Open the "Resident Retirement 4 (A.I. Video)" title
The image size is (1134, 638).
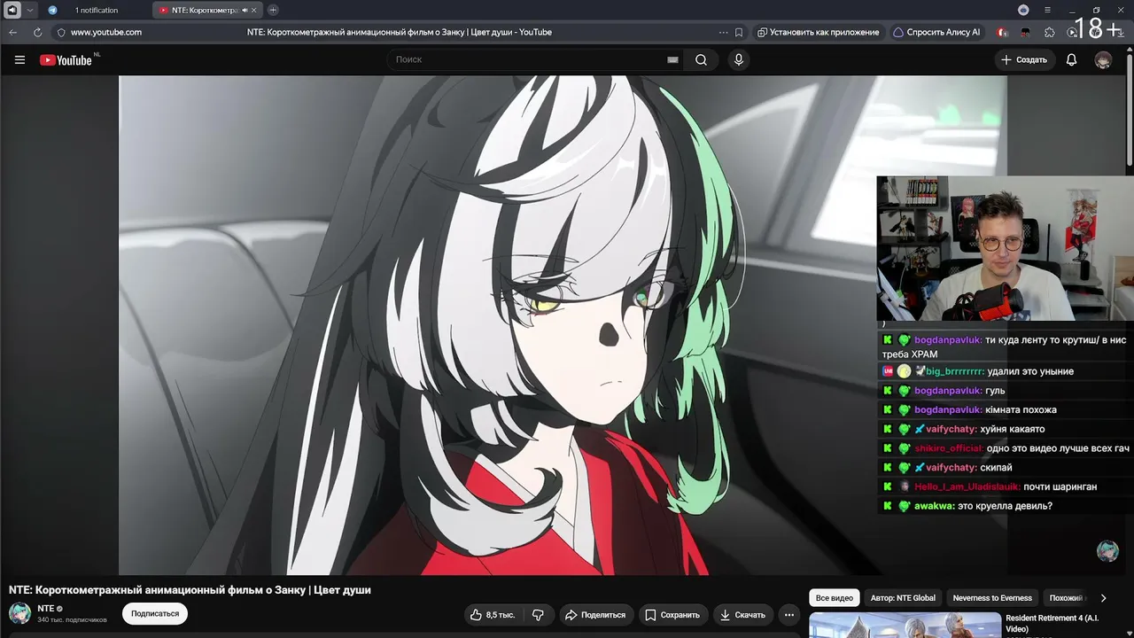tap(1052, 623)
